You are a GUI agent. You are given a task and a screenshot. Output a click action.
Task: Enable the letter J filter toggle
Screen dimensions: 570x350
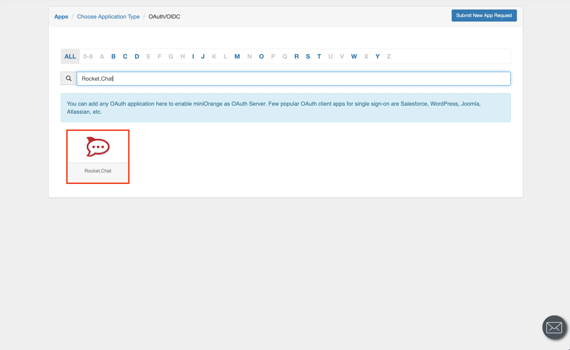coord(203,56)
